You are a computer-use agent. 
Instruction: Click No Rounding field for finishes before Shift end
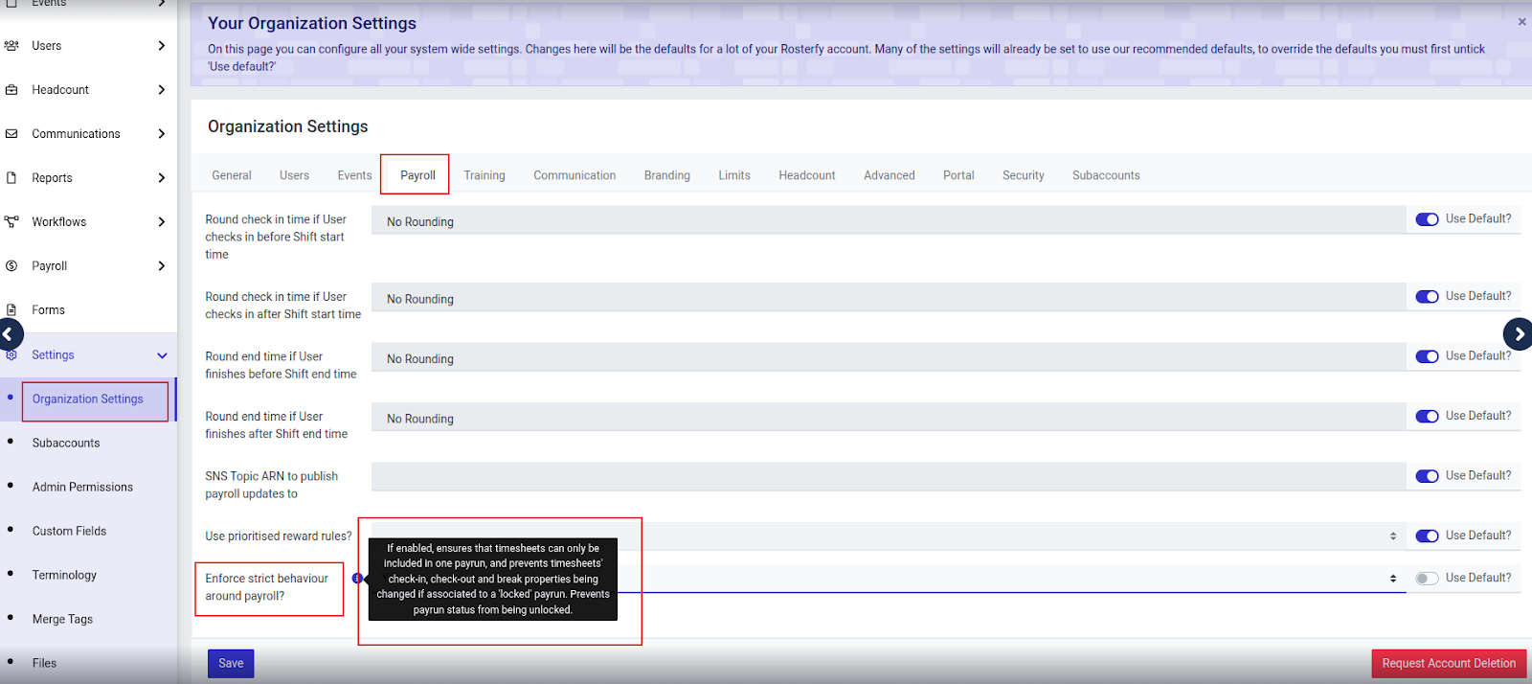point(889,358)
